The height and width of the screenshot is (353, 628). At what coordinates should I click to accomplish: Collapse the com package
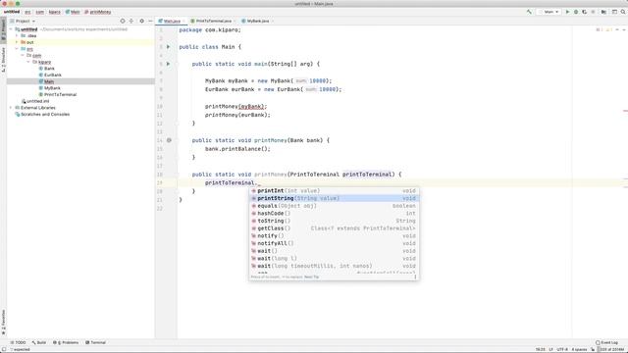(23, 55)
